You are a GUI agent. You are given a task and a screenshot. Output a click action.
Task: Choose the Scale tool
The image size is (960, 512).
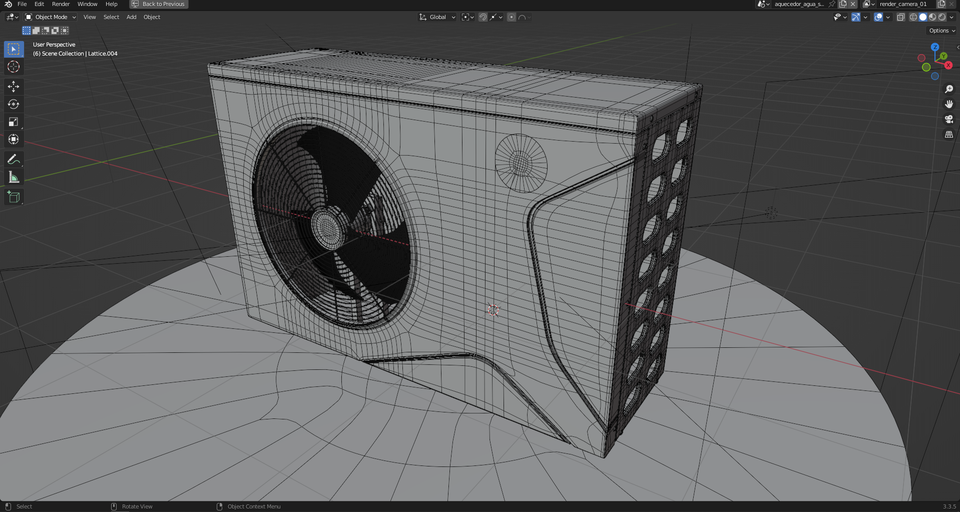[14, 122]
